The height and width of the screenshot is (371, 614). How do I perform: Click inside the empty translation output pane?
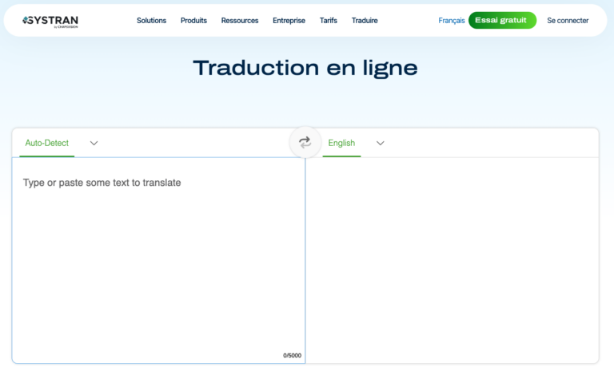point(452,255)
